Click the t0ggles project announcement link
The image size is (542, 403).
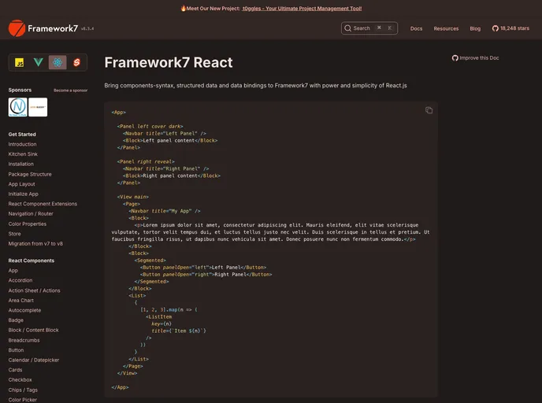[302, 9]
